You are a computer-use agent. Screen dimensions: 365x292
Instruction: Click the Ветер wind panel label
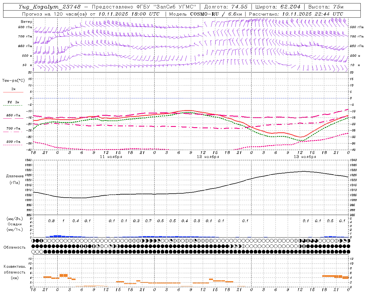(27, 22)
